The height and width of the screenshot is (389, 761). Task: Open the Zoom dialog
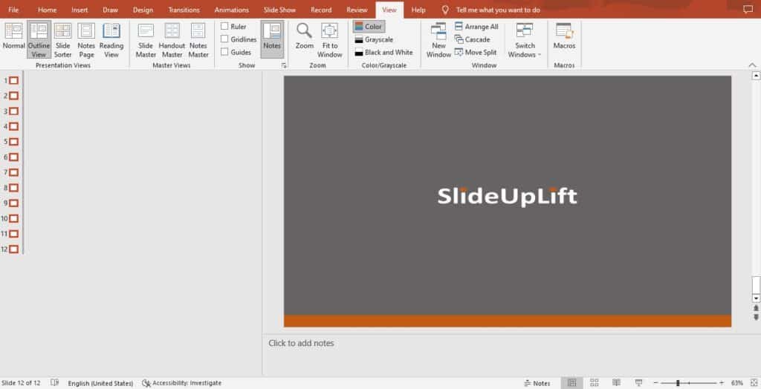pyautogui.click(x=304, y=36)
